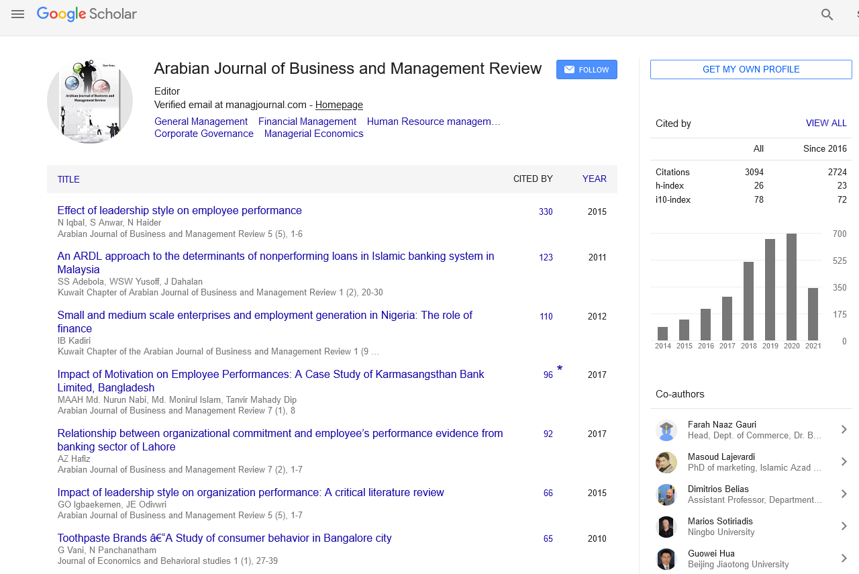
Task: Open leadership style critical literature review article
Action: tap(251, 493)
